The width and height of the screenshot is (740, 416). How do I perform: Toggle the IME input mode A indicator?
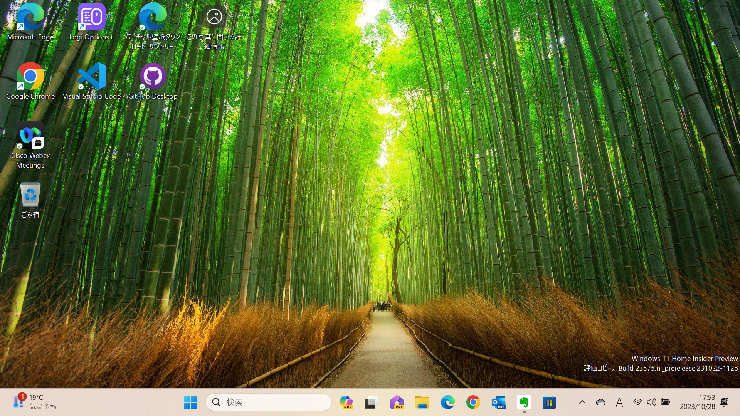(x=619, y=403)
